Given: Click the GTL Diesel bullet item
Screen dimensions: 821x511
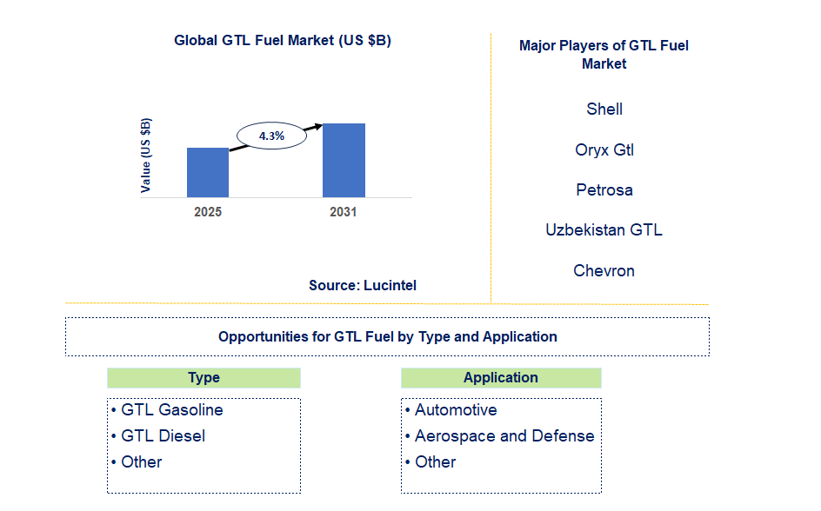Looking at the screenshot, I should click(x=158, y=436).
